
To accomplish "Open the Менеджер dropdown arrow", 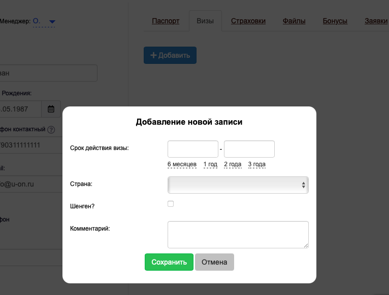I will 52,22.
